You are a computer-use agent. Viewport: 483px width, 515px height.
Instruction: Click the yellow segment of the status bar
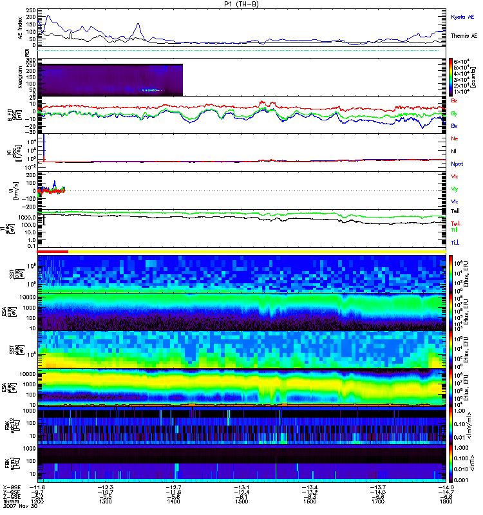257,252
